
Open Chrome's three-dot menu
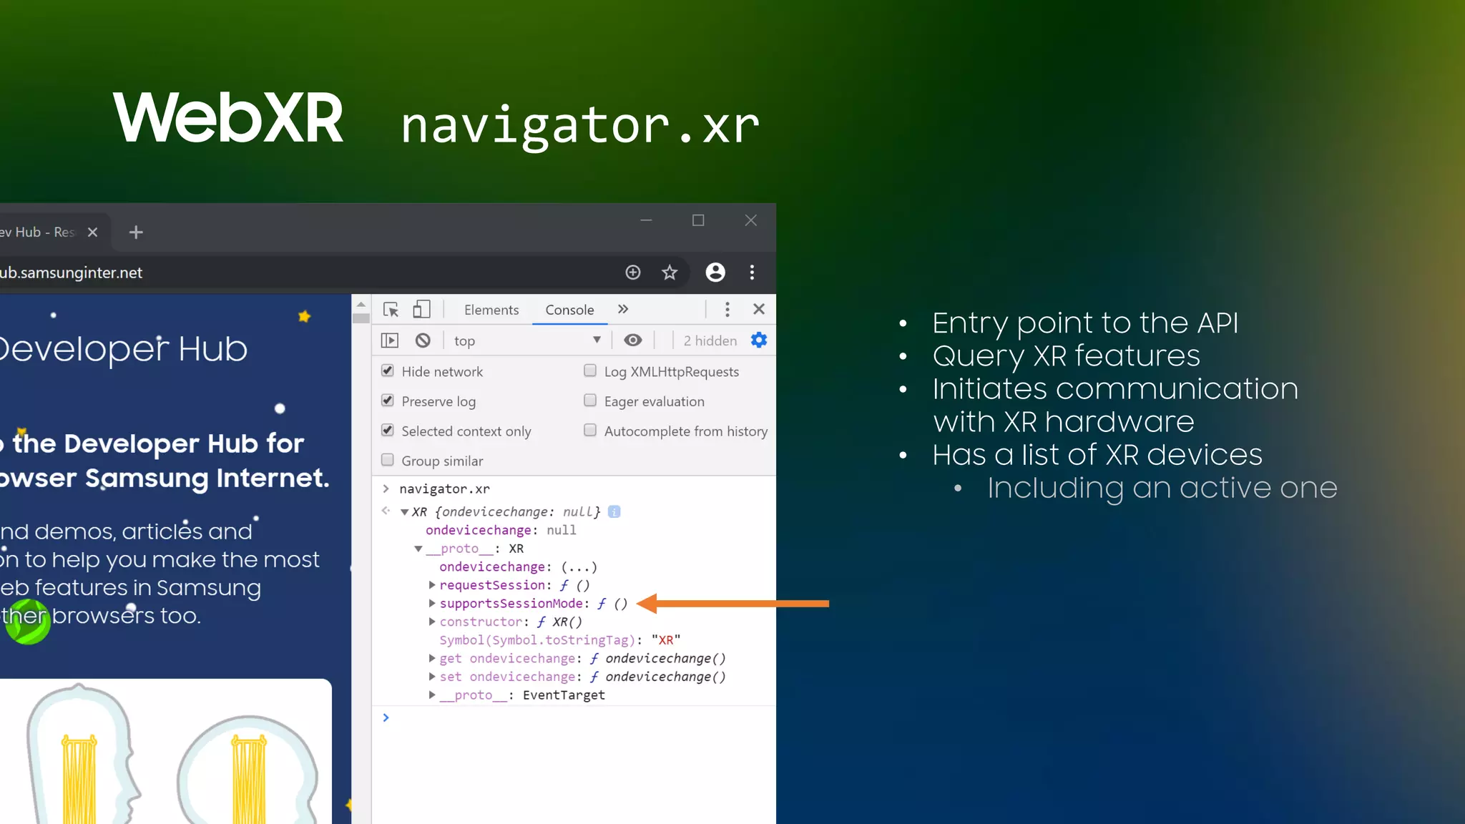point(752,273)
